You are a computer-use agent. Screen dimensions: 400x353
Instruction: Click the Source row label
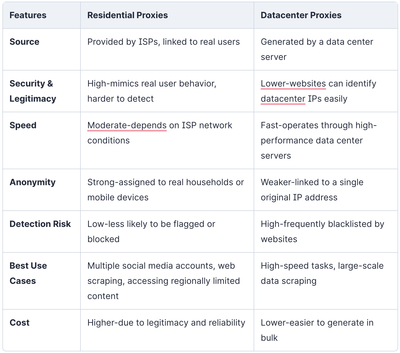(x=24, y=42)
